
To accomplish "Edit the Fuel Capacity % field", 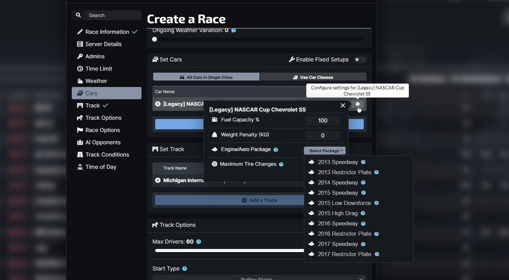I will 323,121.
